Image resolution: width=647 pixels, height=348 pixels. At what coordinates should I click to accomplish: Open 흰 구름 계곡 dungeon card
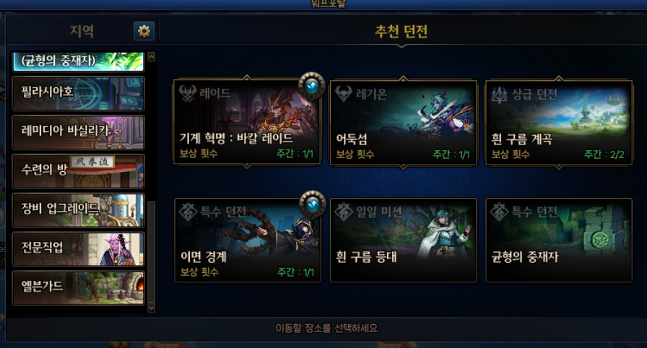pos(559,123)
